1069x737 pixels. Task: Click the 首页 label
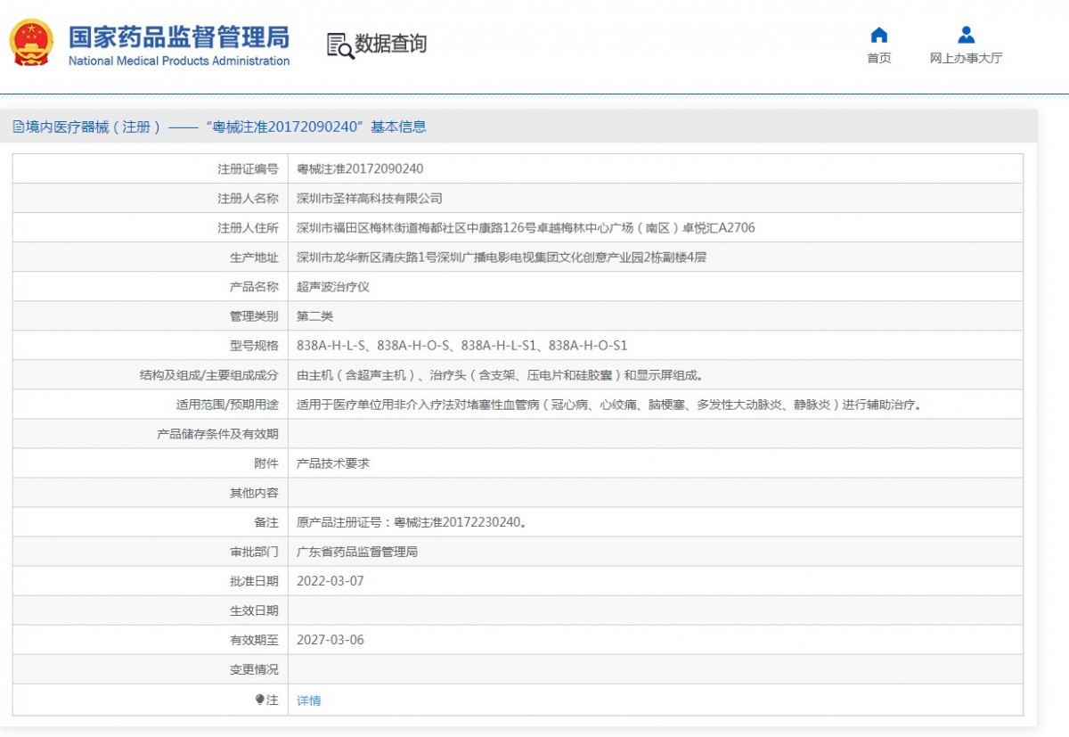click(879, 58)
